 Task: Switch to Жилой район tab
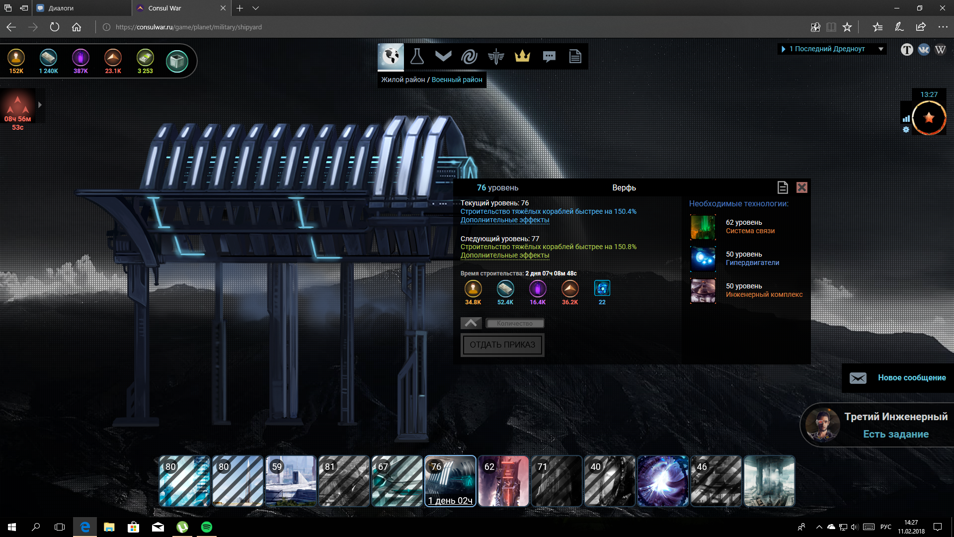tap(403, 80)
